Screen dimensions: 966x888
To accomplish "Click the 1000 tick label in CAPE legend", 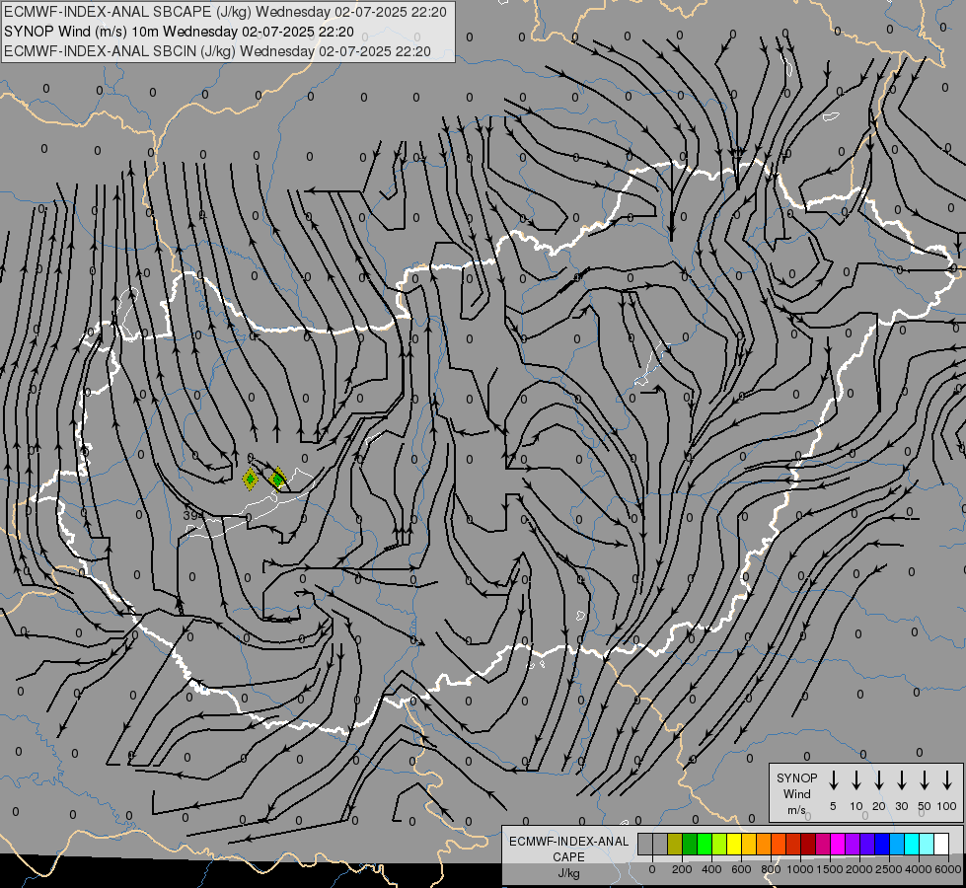I will 800,869.
